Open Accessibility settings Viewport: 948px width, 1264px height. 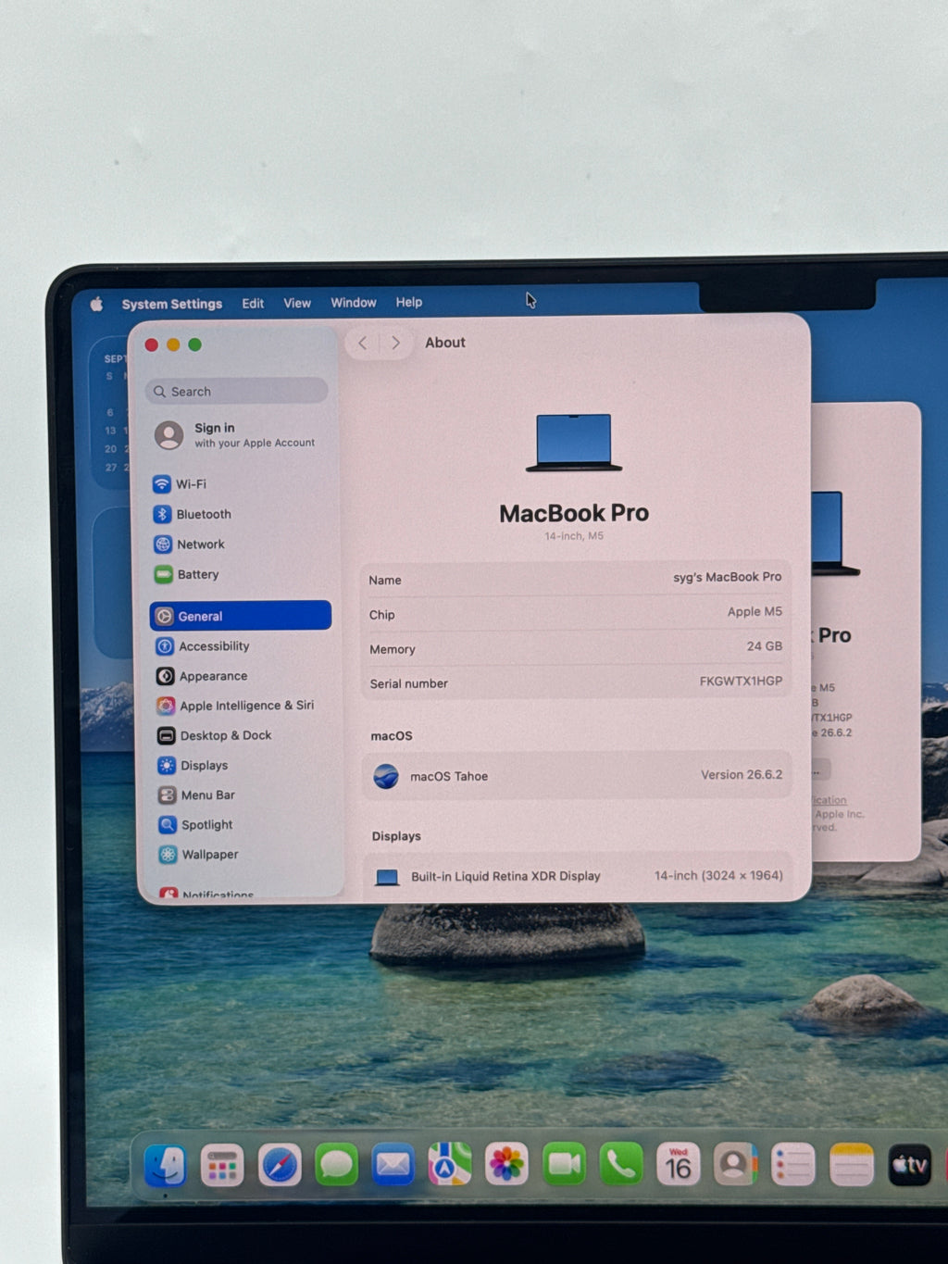coord(203,646)
